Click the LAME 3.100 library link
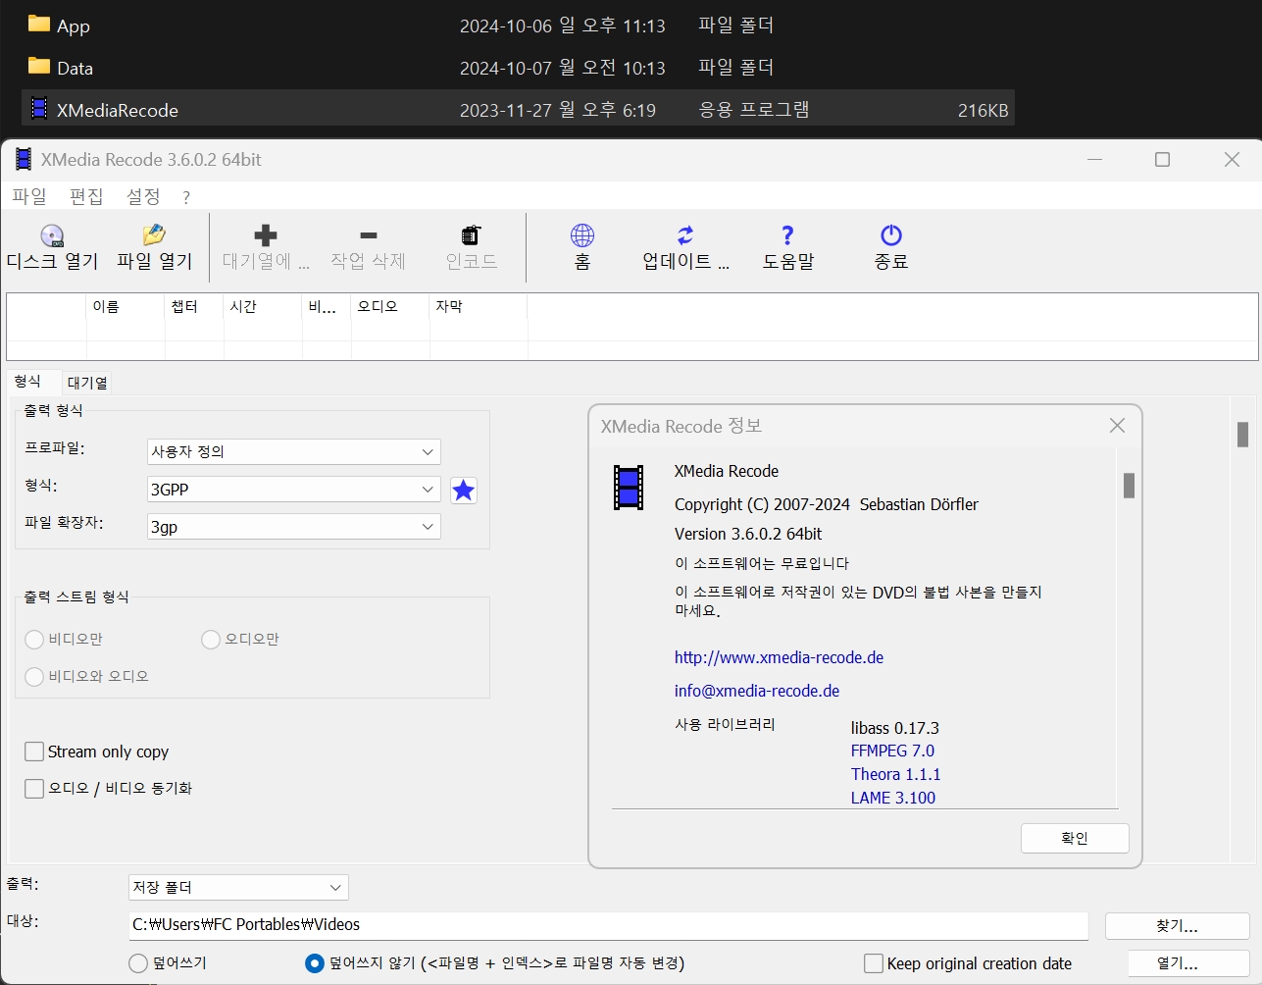1262x985 pixels. pyautogui.click(x=893, y=798)
